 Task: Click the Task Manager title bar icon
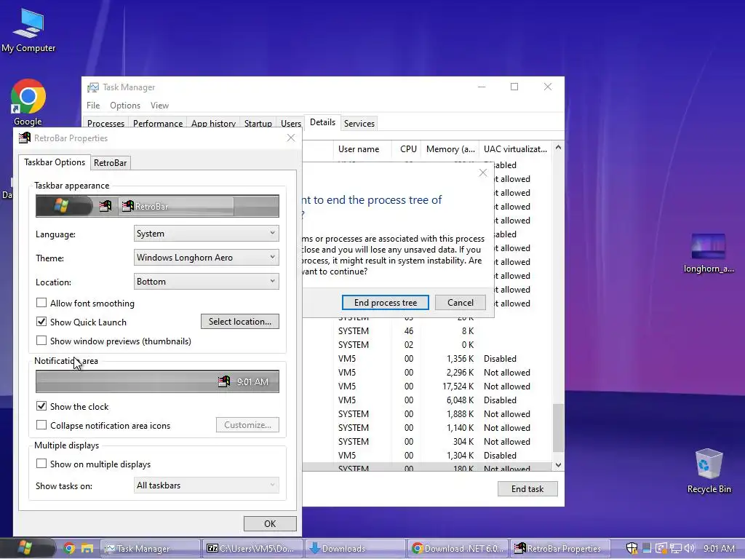pyautogui.click(x=92, y=87)
